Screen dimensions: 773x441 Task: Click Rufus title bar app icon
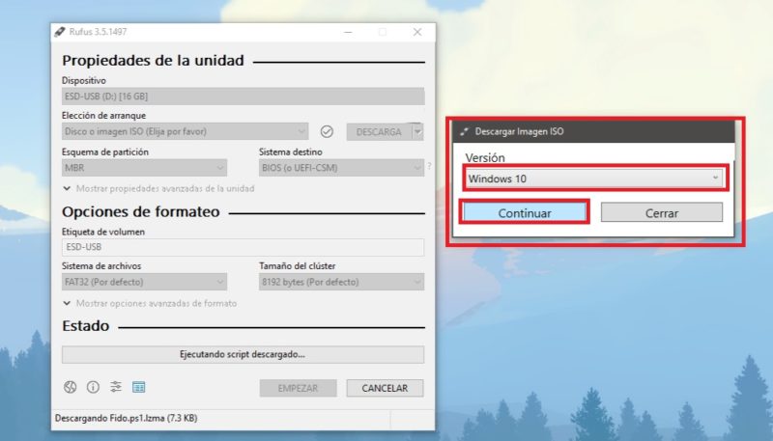point(60,32)
